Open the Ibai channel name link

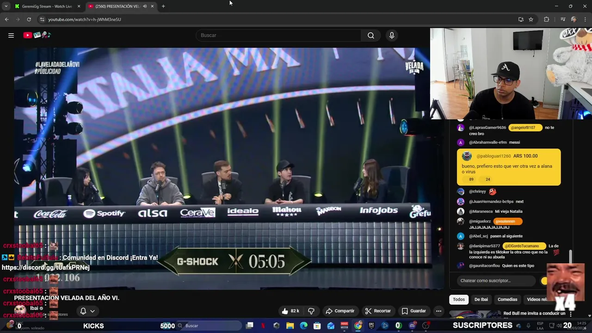[x=34, y=308]
